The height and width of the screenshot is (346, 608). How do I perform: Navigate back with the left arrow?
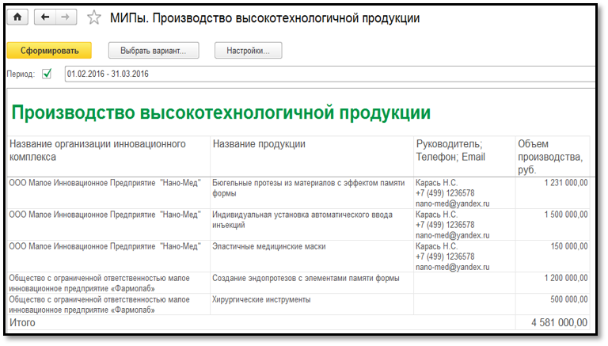[x=45, y=17]
